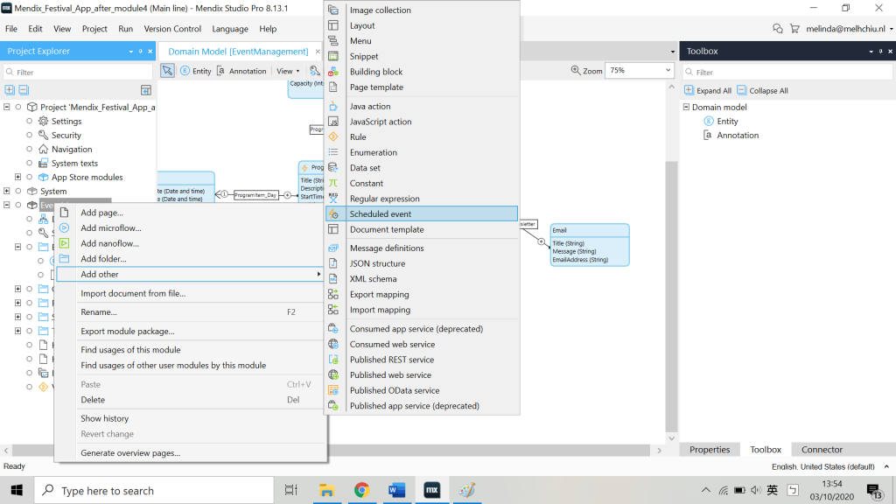Click the Constant pi icon
This screenshot has width=896, height=504.
[x=333, y=184]
